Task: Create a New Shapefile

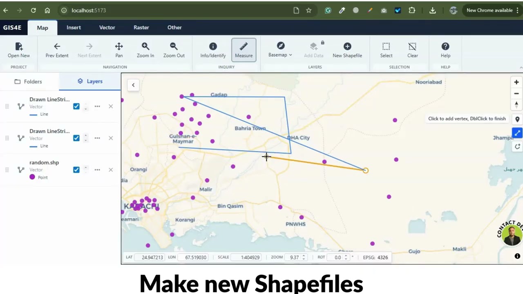Action: pyautogui.click(x=347, y=50)
